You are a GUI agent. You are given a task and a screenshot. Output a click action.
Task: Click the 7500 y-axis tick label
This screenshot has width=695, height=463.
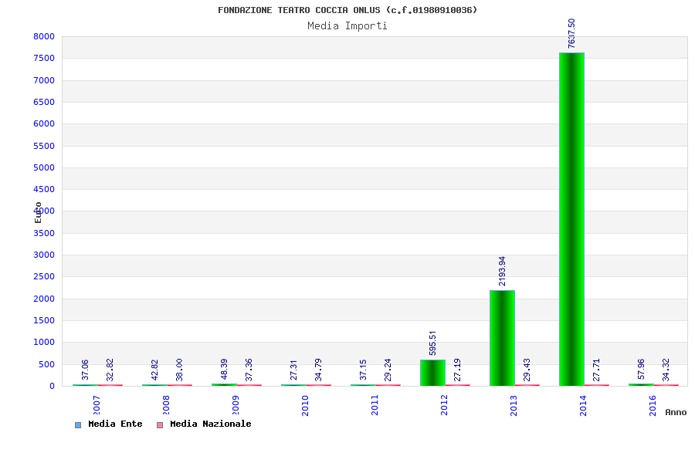pyautogui.click(x=44, y=59)
